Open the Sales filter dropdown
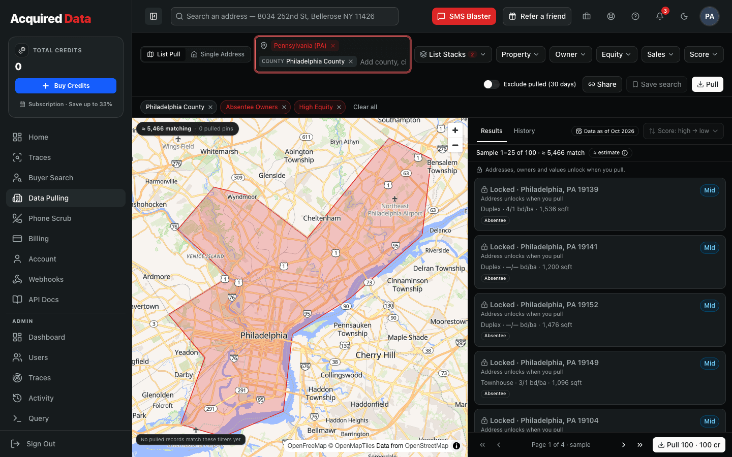This screenshot has height=457, width=732. tap(661, 54)
